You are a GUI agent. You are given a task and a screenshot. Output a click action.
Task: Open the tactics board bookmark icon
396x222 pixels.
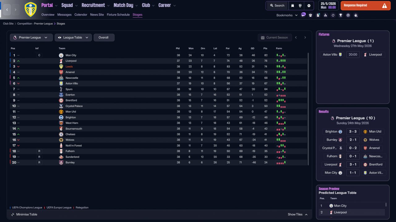point(318,15)
